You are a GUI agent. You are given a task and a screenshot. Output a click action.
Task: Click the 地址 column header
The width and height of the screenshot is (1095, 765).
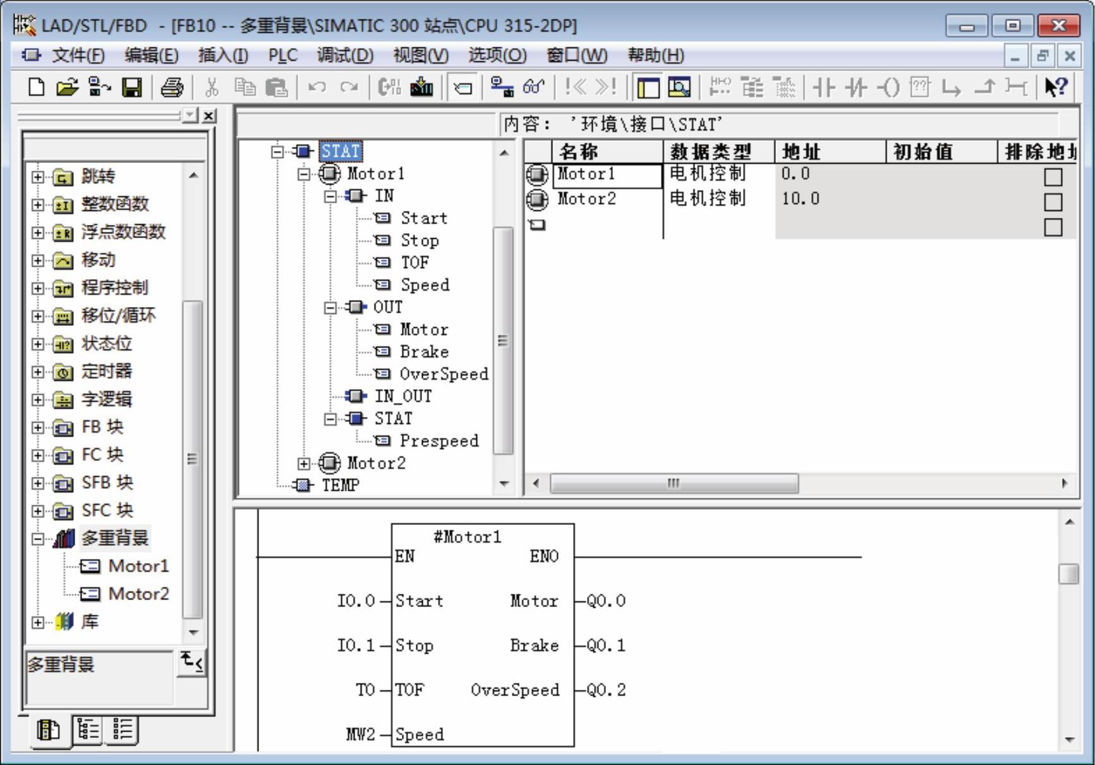click(x=830, y=152)
